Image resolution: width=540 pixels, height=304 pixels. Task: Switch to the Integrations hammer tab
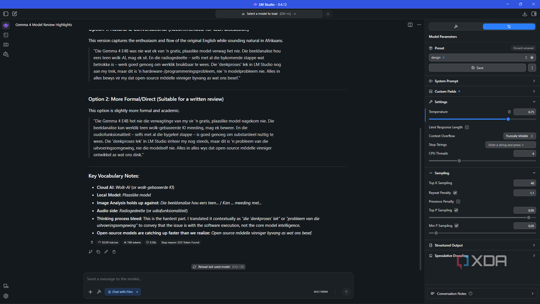(x=456, y=26)
